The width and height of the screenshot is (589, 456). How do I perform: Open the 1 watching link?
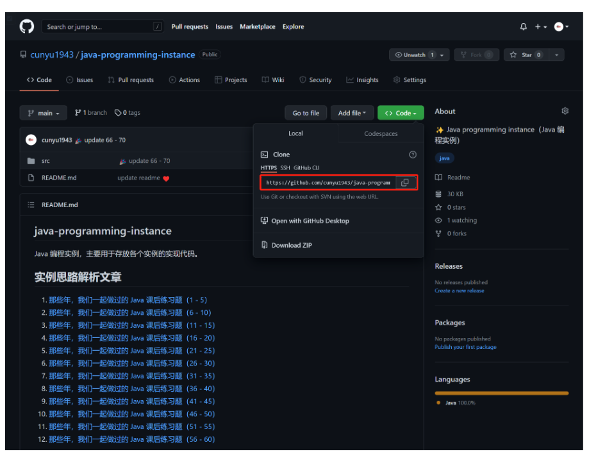click(456, 220)
